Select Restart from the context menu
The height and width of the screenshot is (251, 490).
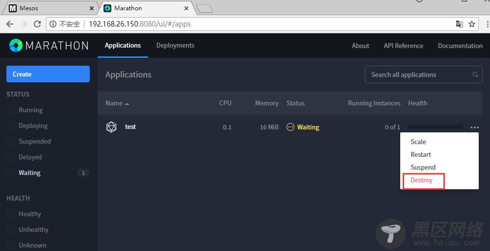[x=421, y=154]
